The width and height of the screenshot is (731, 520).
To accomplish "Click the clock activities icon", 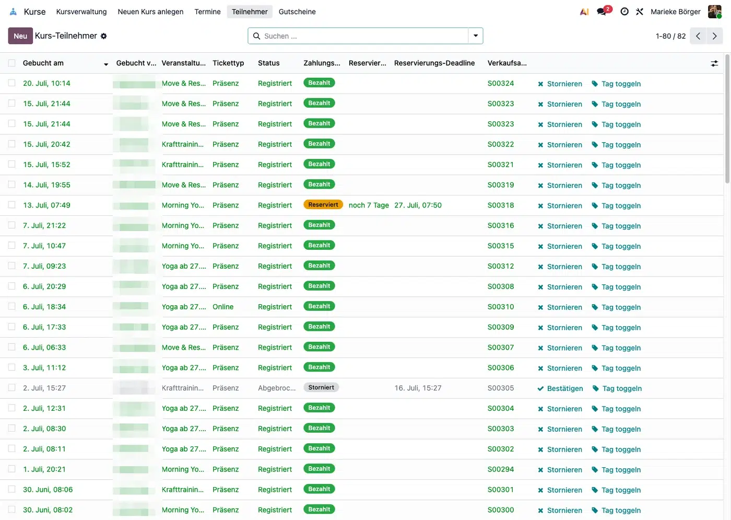I will point(624,11).
